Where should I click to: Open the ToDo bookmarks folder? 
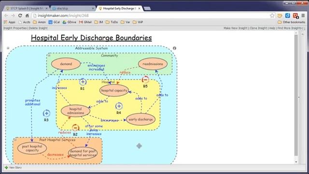pyautogui.click(x=112, y=22)
